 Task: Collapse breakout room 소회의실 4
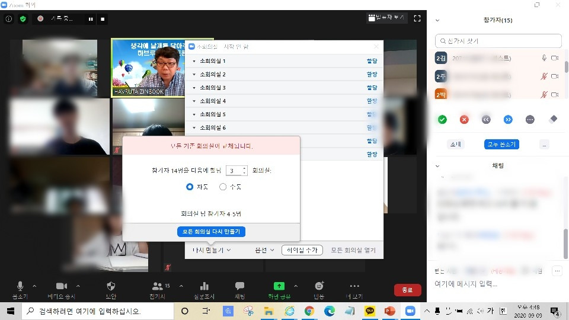(194, 101)
